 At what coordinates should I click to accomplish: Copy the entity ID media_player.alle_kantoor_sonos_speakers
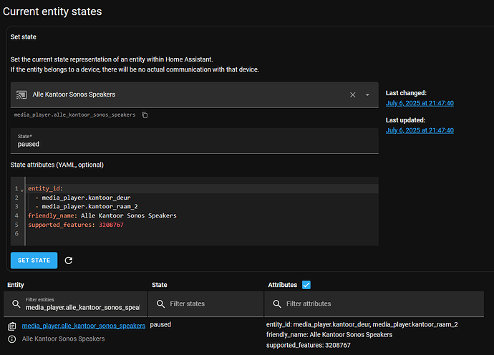[x=145, y=115]
